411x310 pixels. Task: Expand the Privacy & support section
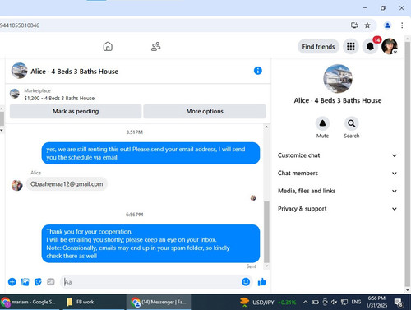point(338,209)
